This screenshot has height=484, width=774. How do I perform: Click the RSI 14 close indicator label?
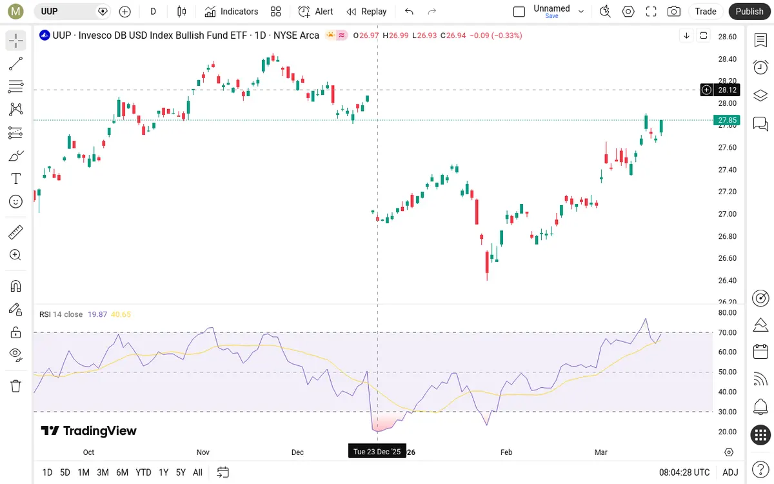(x=61, y=314)
